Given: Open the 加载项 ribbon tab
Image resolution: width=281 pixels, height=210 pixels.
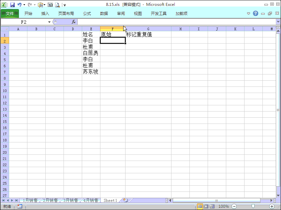Looking at the screenshot, I should tap(182, 13).
